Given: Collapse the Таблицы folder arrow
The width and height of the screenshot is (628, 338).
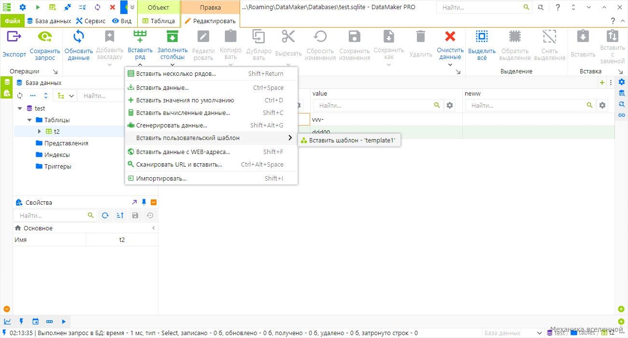Looking at the screenshot, I should tap(29, 120).
